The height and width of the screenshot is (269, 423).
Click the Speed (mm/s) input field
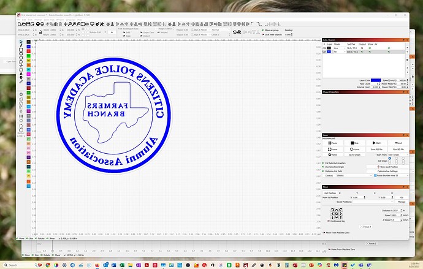(x=398, y=80)
